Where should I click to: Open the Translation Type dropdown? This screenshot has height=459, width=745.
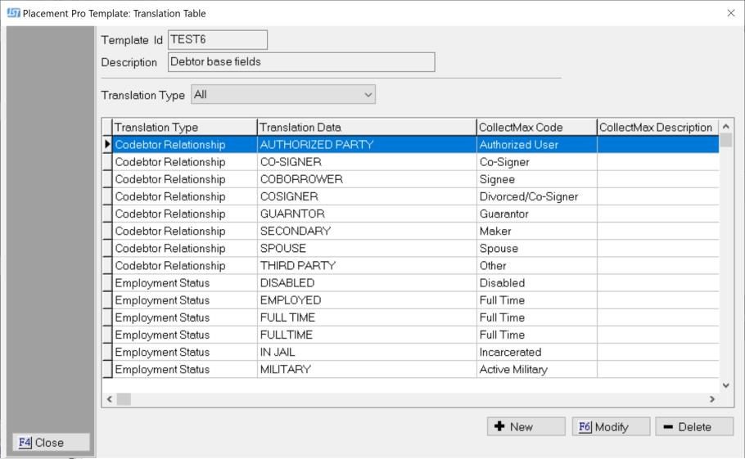(283, 95)
